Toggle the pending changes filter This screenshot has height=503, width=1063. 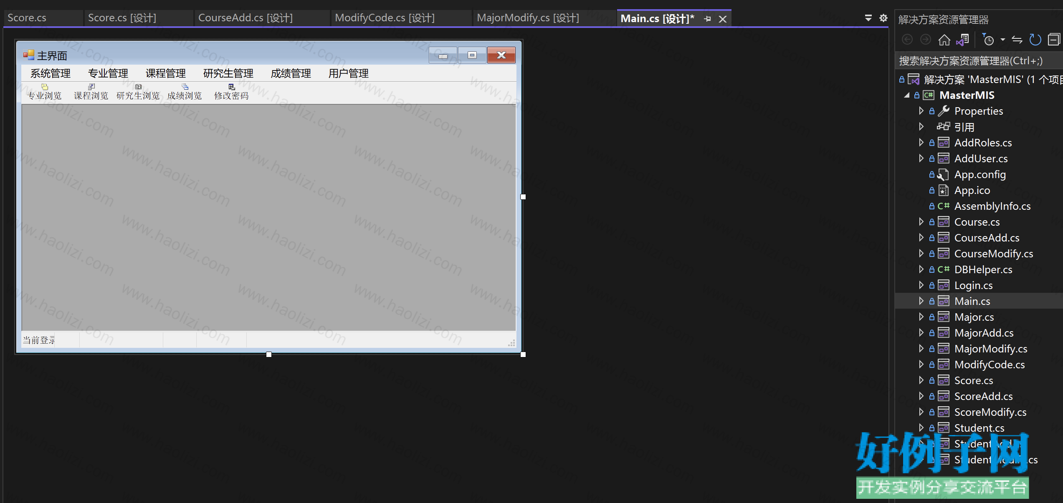click(988, 40)
